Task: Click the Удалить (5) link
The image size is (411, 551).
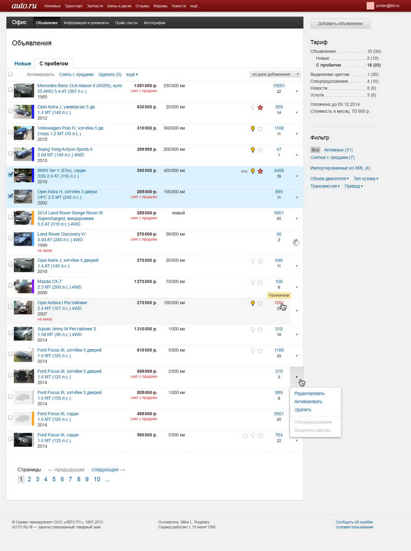Action: pyautogui.click(x=110, y=75)
